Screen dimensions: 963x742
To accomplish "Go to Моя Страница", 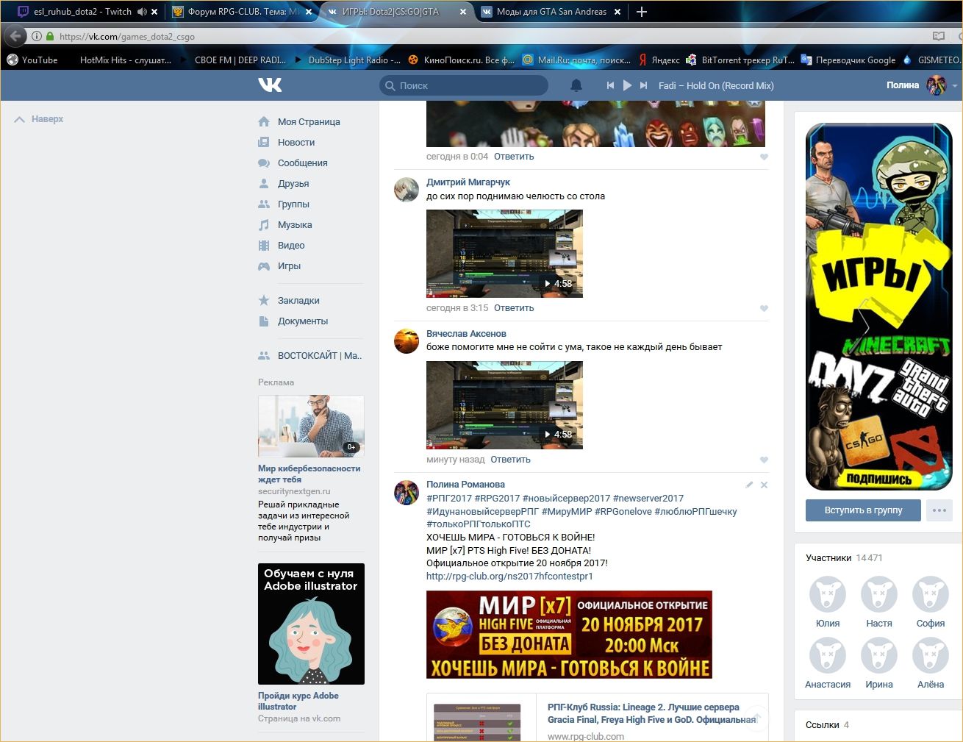I will point(309,122).
